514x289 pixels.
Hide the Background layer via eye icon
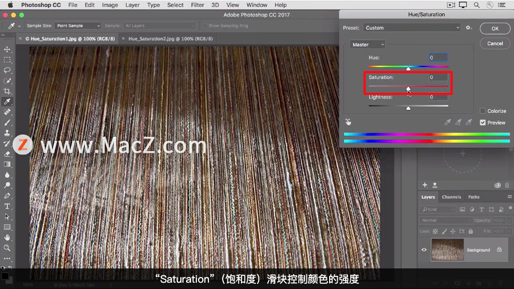(424, 250)
